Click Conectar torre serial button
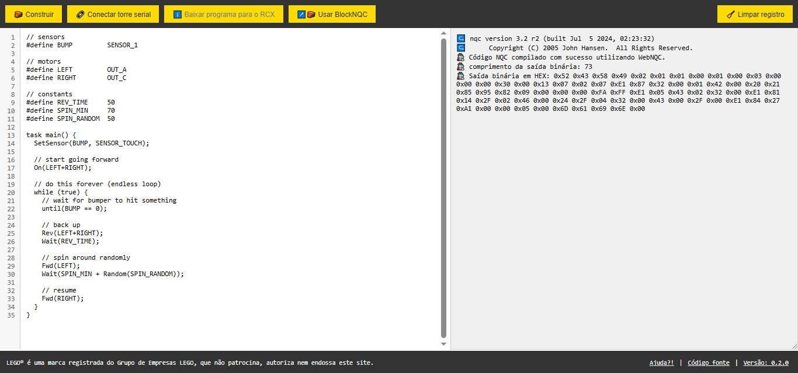Viewport: 798px width, 373px height. tap(113, 14)
